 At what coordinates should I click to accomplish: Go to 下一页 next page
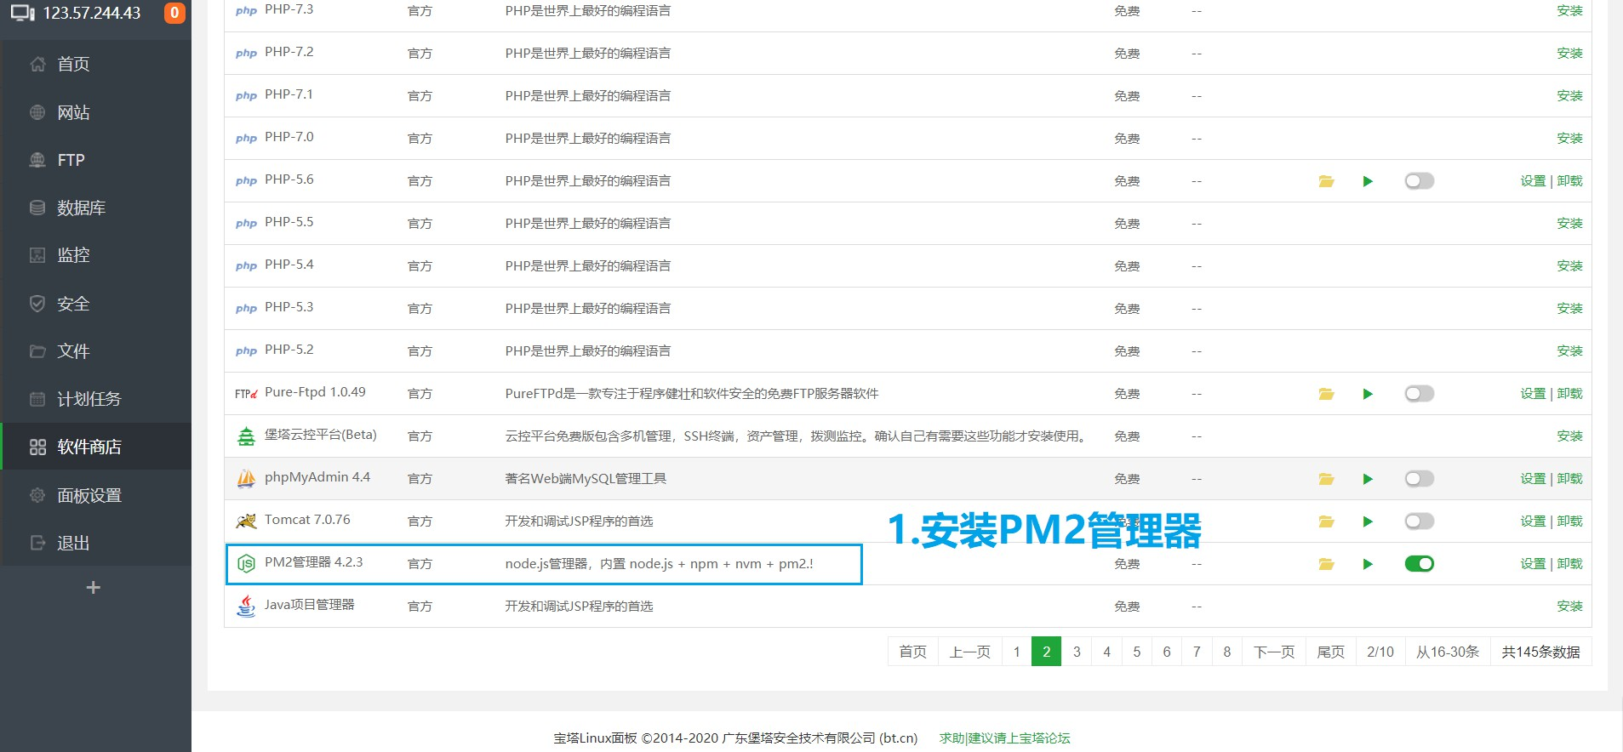click(1274, 652)
